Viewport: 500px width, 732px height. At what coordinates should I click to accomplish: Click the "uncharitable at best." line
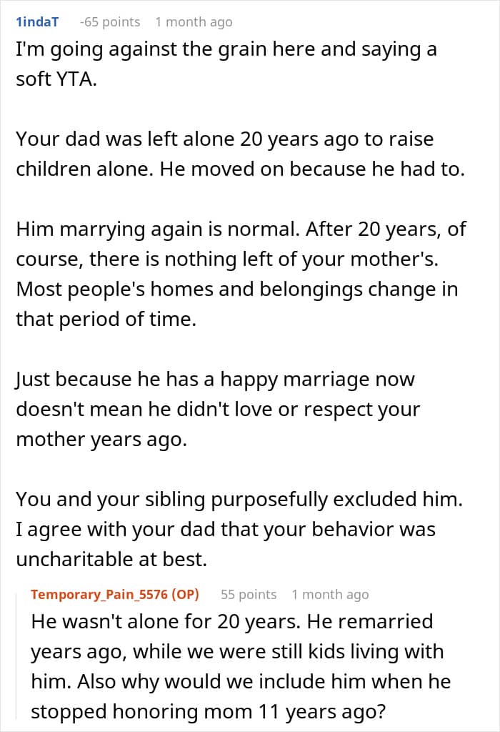pyautogui.click(x=111, y=559)
